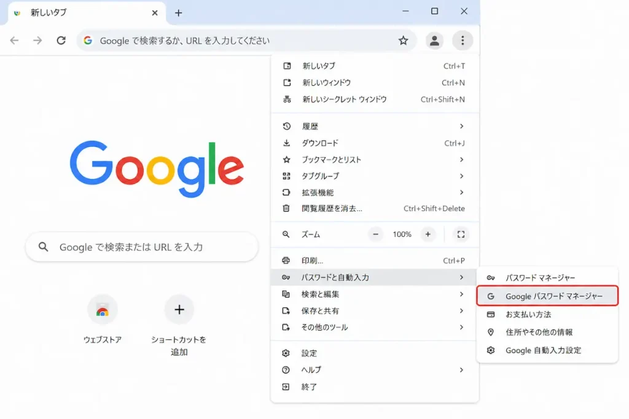
Task: Click the fullscreen icon in zoom row
Action: tap(461, 234)
